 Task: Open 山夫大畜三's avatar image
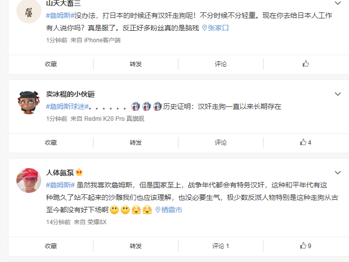tap(29, 11)
